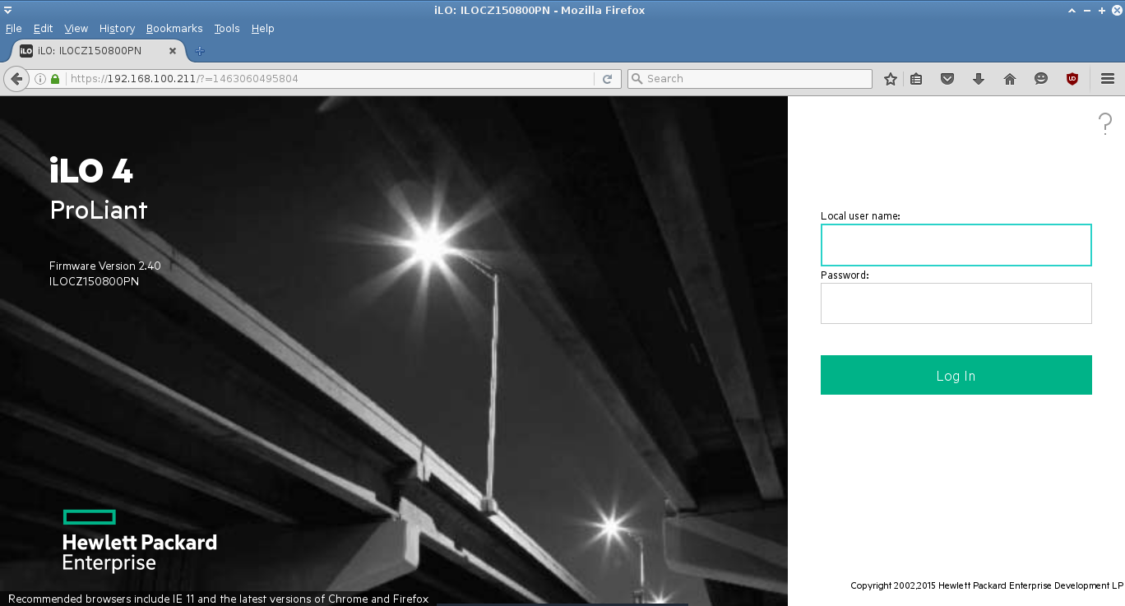Bookmark this page with the star icon

pyautogui.click(x=890, y=79)
